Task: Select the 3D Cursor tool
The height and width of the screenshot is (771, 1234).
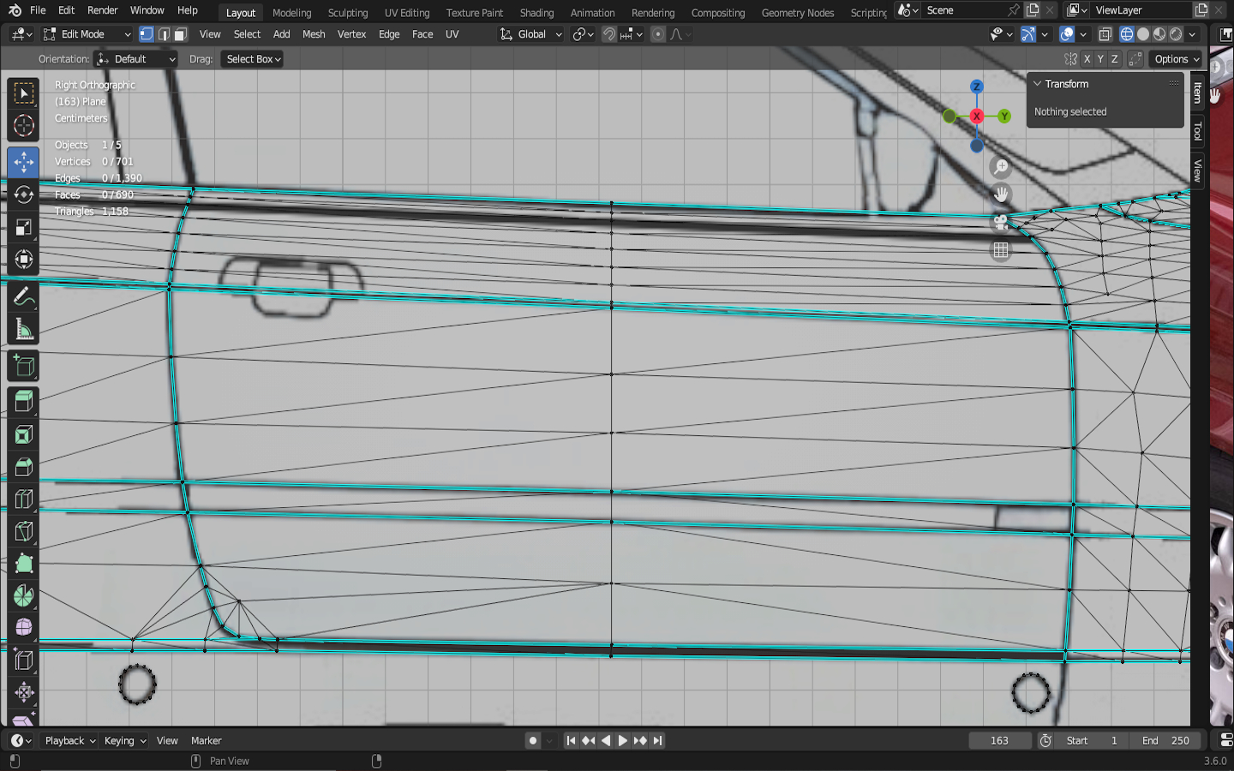Action: click(24, 126)
